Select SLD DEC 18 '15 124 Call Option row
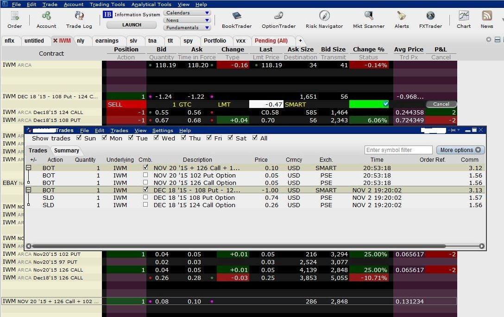 [x=255, y=205]
